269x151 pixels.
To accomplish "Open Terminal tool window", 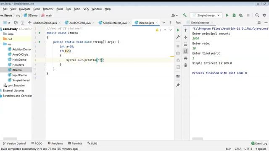I will 75,143.
